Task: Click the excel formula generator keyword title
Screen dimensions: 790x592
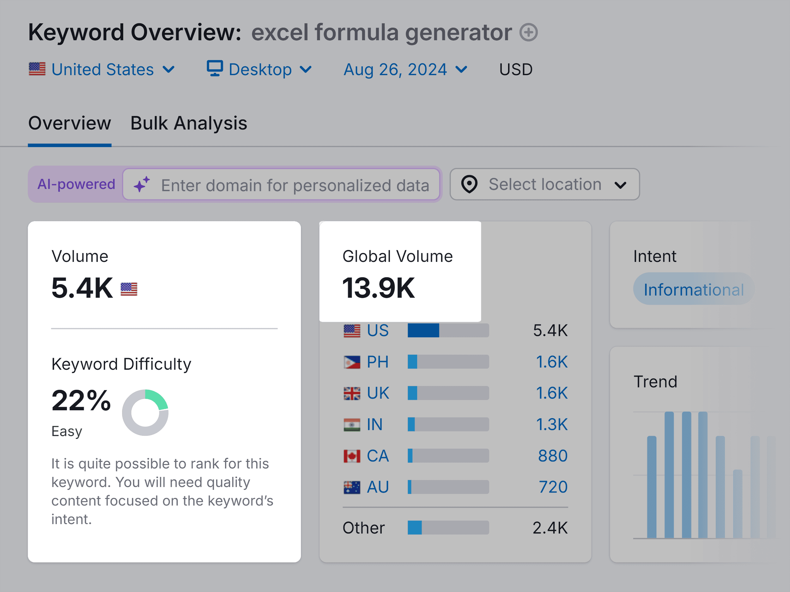Action: [x=381, y=33]
